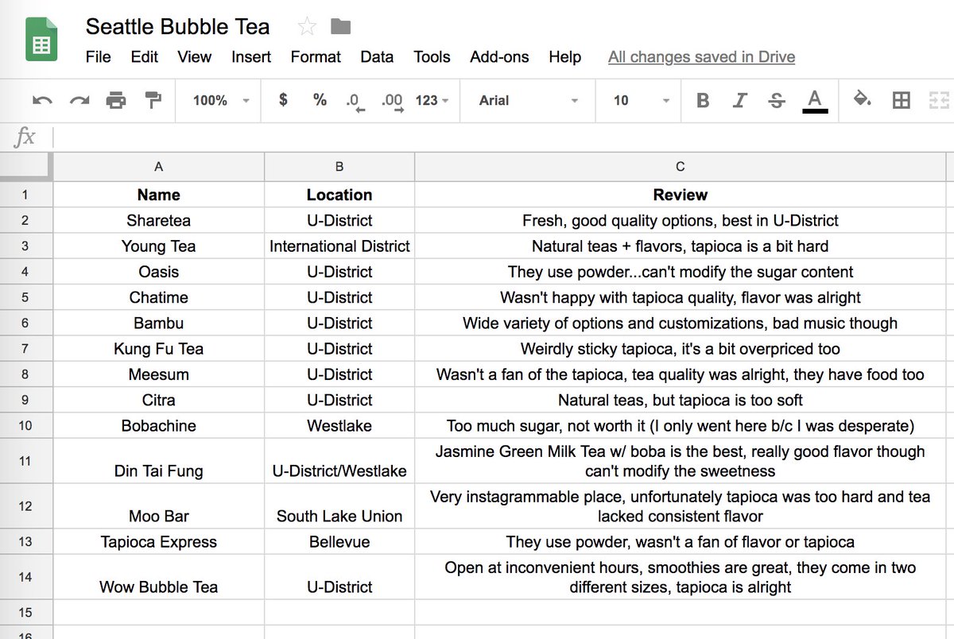The height and width of the screenshot is (639, 954).
Task: Move document using the folder icon
Action: point(340,27)
